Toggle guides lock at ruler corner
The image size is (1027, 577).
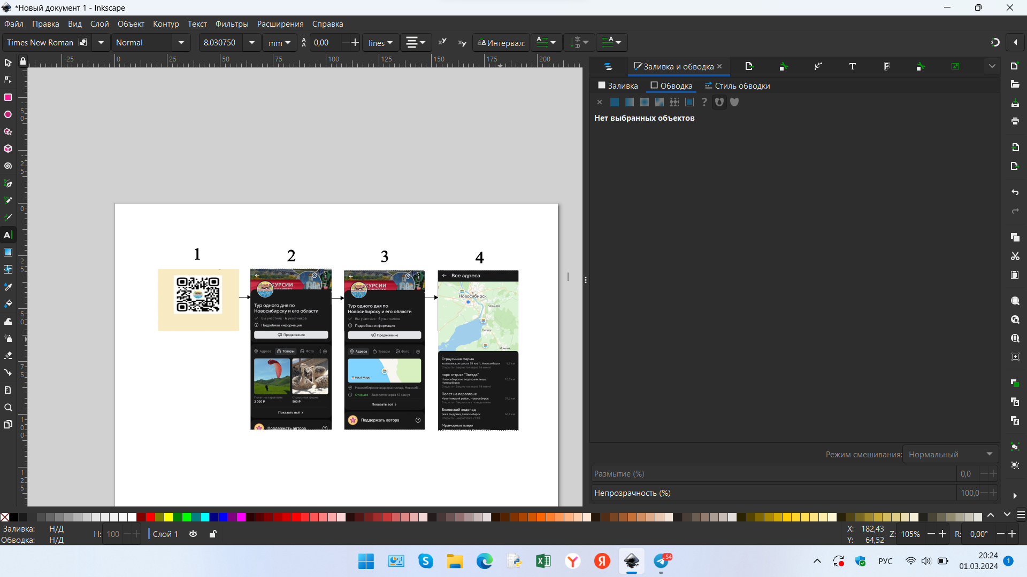[x=22, y=62]
